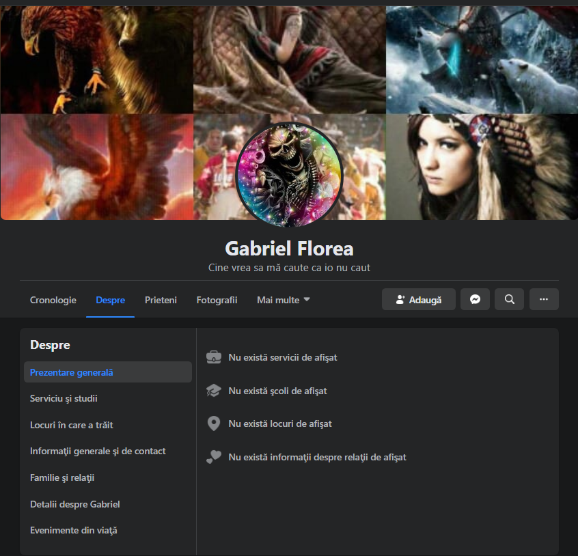Screen dimensions: 578x556
Task: Click 'Nu există locuri de afișat' text
Action: coord(280,424)
